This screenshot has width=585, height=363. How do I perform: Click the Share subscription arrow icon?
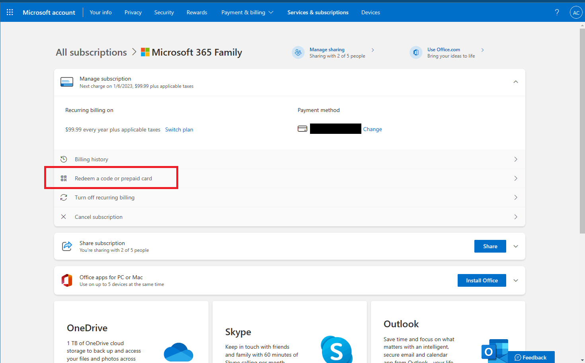point(67,246)
